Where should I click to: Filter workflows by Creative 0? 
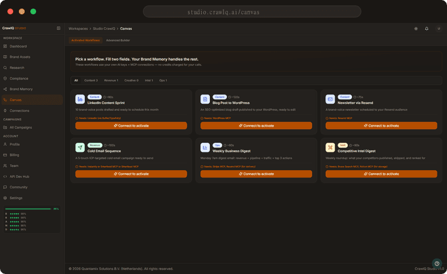tap(131, 80)
